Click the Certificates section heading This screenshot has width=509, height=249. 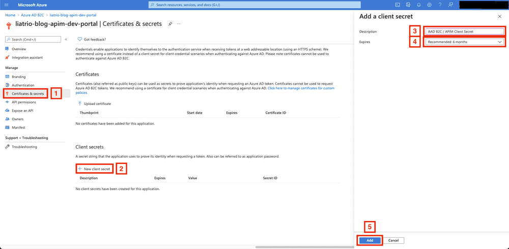pos(87,75)
